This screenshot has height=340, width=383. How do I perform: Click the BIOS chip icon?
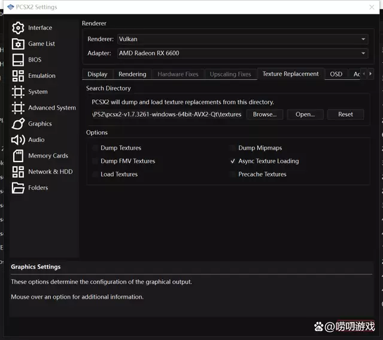[18, 60]
